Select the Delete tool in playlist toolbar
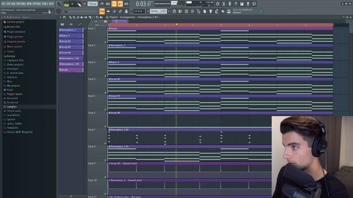Viewport: 353px width, 198px height. (x=78, y=17)
